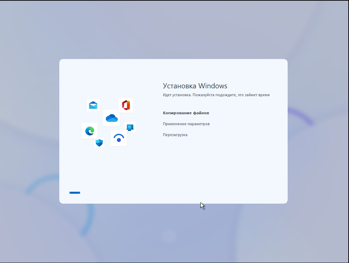Click the "Идет установка" subtitle text

[216, 95]
